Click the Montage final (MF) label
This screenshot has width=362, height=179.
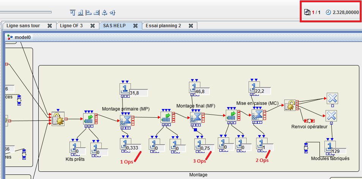point(196,106)
